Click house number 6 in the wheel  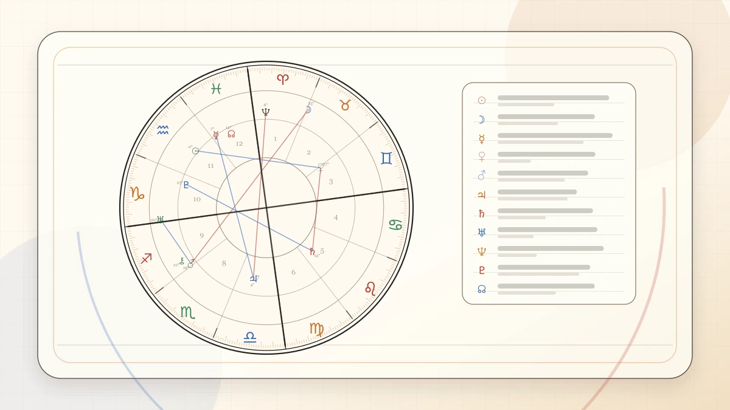(x=293, y=272)
